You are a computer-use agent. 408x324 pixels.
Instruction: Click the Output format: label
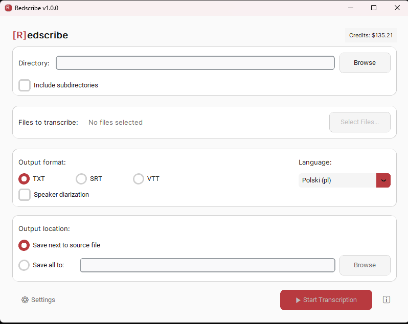(x=42, y=163)
